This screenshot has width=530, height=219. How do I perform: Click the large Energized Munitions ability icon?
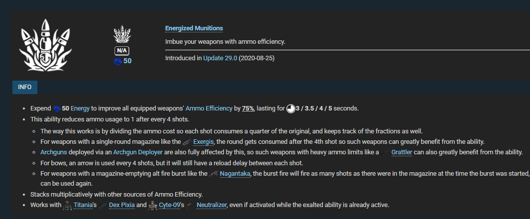pos(45,45)
